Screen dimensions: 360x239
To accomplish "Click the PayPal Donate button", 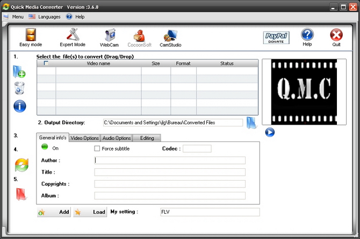I will click(x=276, y=38).
